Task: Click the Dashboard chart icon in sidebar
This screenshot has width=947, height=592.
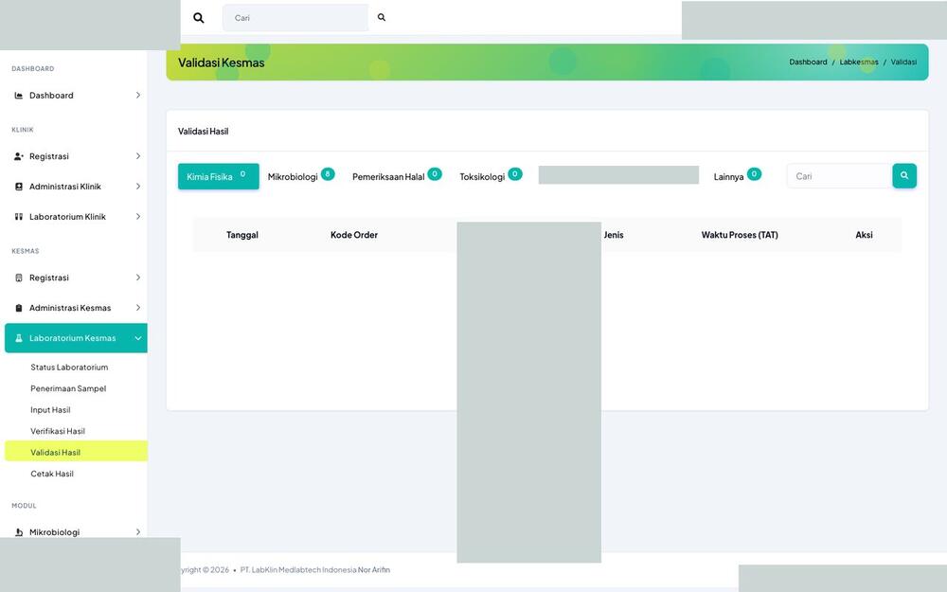Action: (19, 96)
